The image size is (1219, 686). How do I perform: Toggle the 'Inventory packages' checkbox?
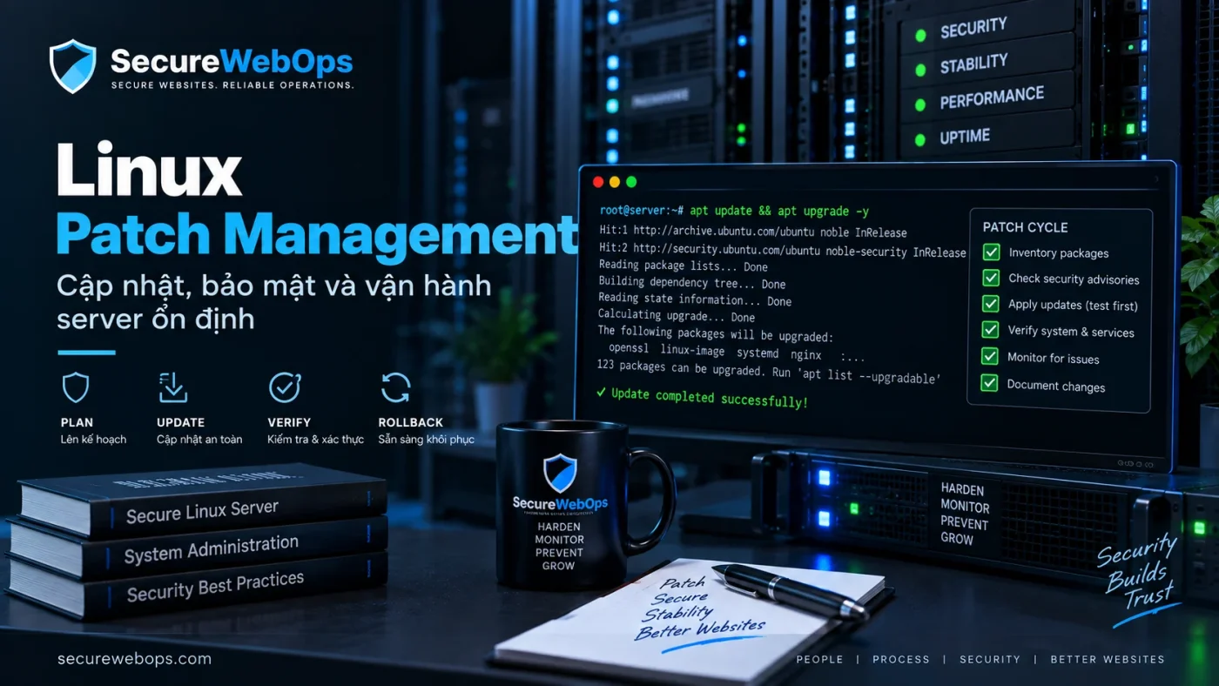tap(991, 252)
